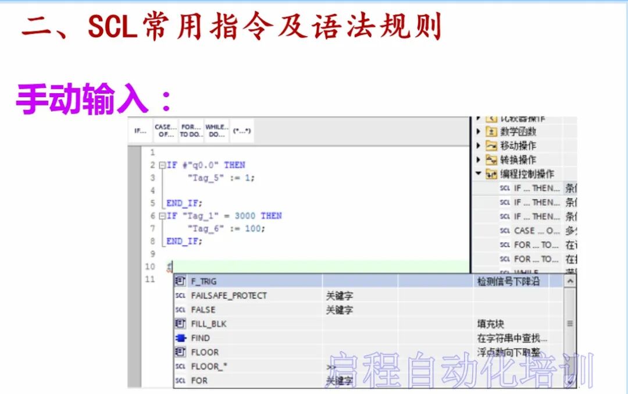Select the 编程控制操作 tree label
This screenshot has width=628, height=394.
[527, 174]
